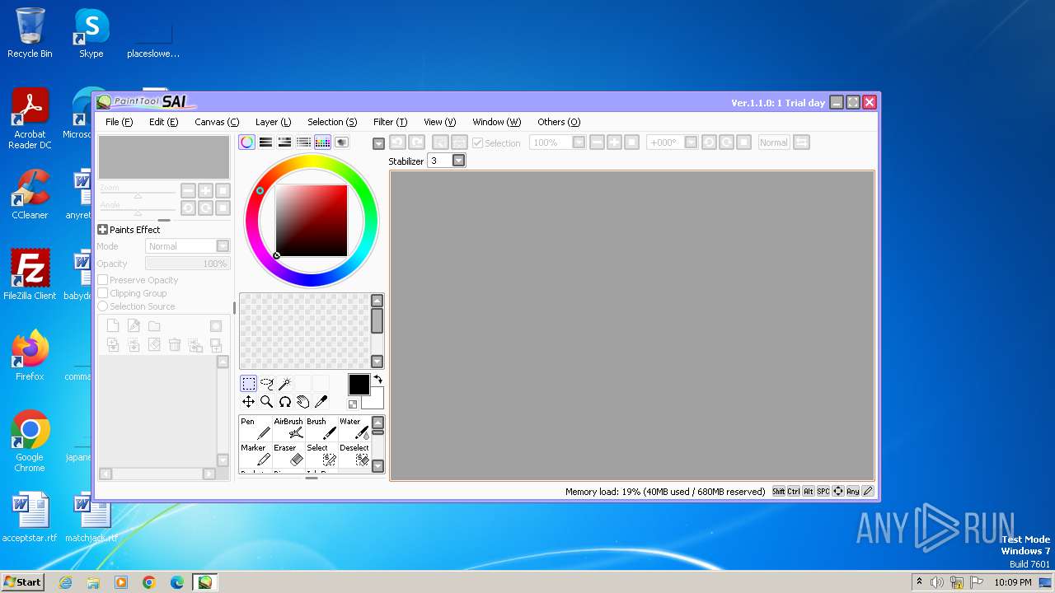This screenshot has height=593, width=1055.
Task: Select the Lasso tool
Action: point(266,384)
